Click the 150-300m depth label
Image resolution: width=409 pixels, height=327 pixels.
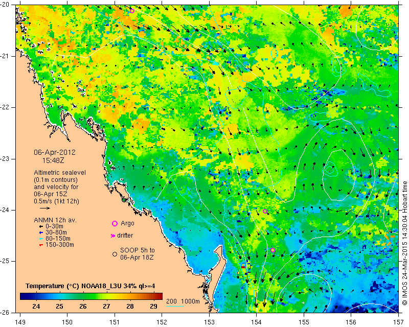pyautogui.click(x=60, y=245)
